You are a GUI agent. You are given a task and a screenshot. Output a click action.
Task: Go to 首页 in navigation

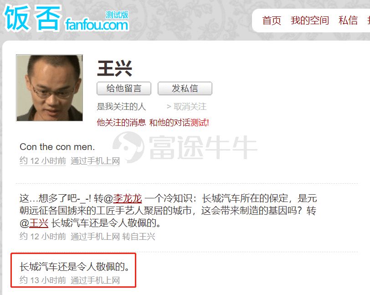272,21
